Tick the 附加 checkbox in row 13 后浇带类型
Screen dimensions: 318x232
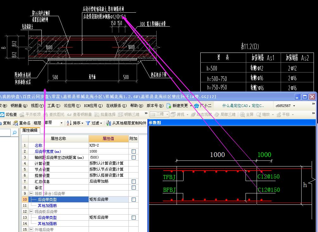[134, 218]
